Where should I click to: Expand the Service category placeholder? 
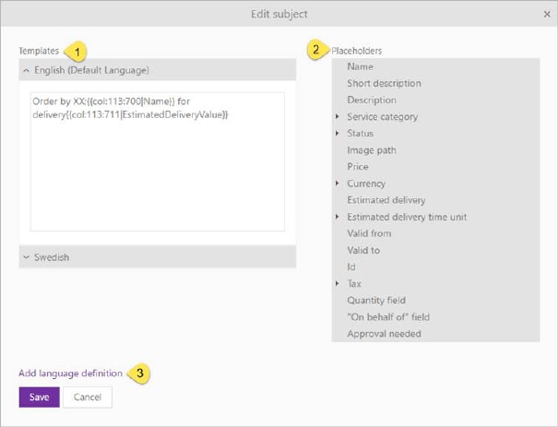(338, 117)
